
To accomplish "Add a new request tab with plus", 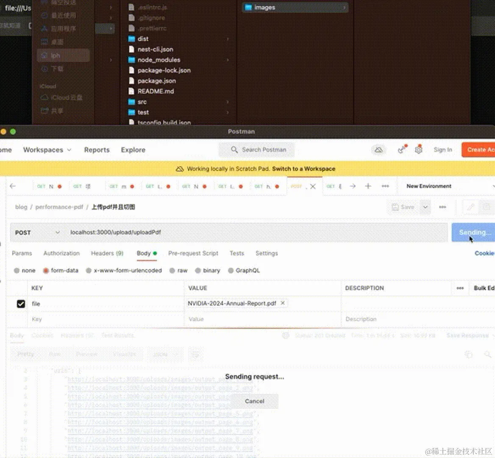I will tap(368, 186).
